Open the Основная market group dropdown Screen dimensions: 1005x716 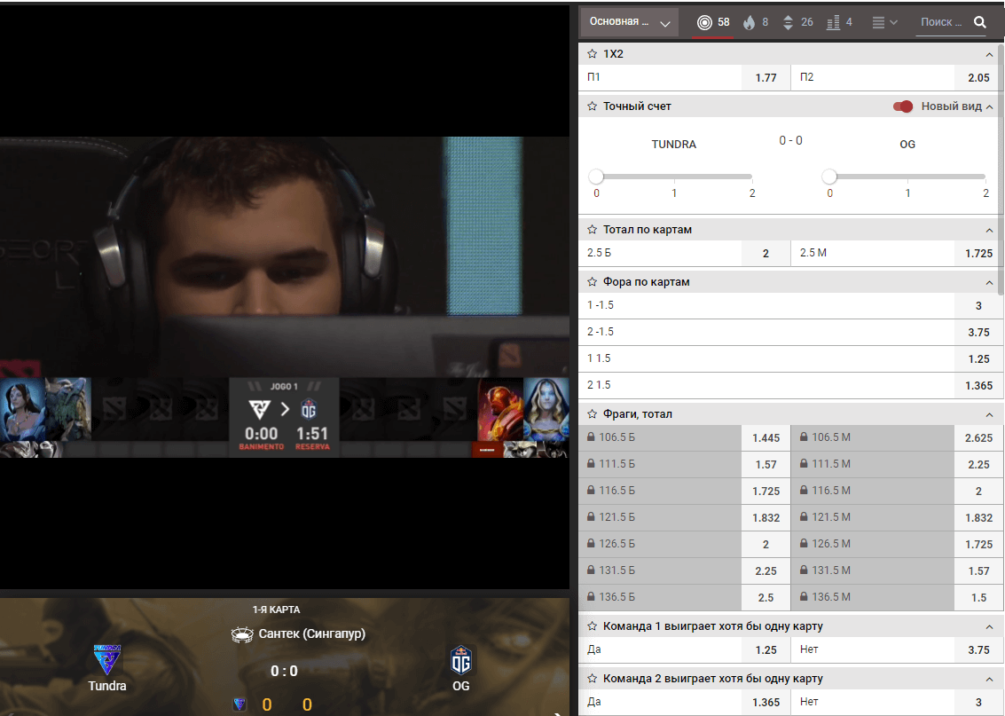pos(630,22)
